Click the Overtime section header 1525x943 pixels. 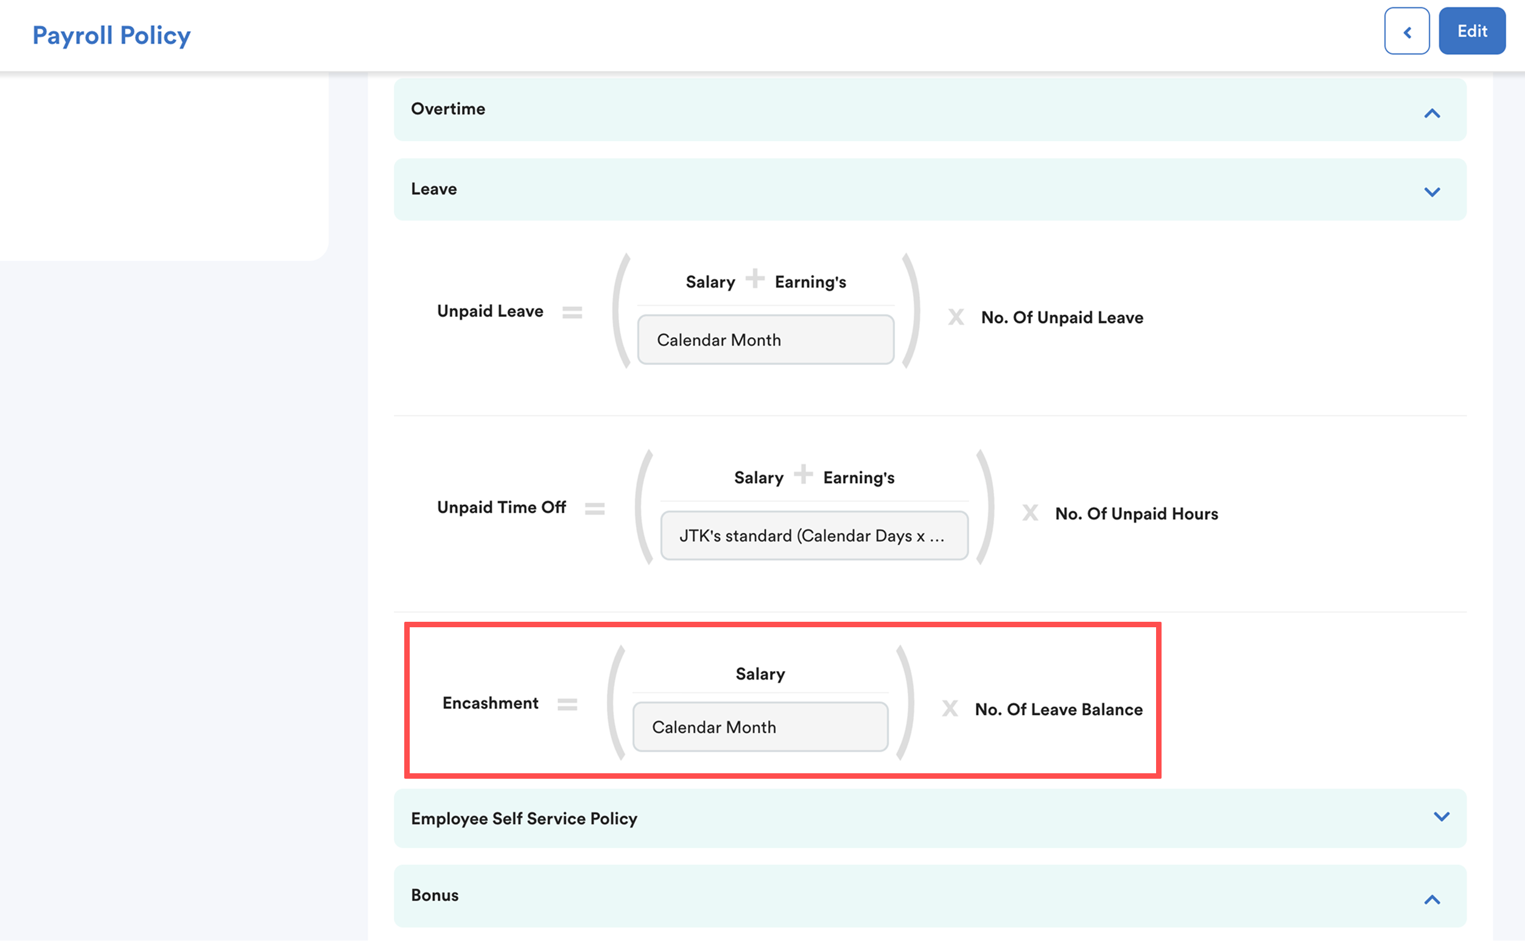point(448,109)
